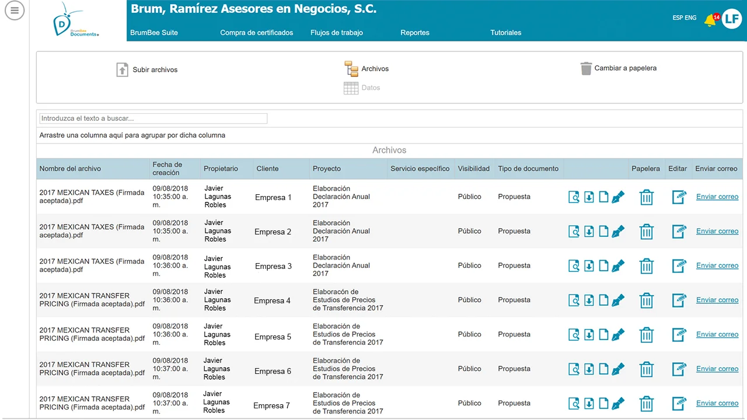Click Enviar correo link for Empresa 5

[717, 335]
